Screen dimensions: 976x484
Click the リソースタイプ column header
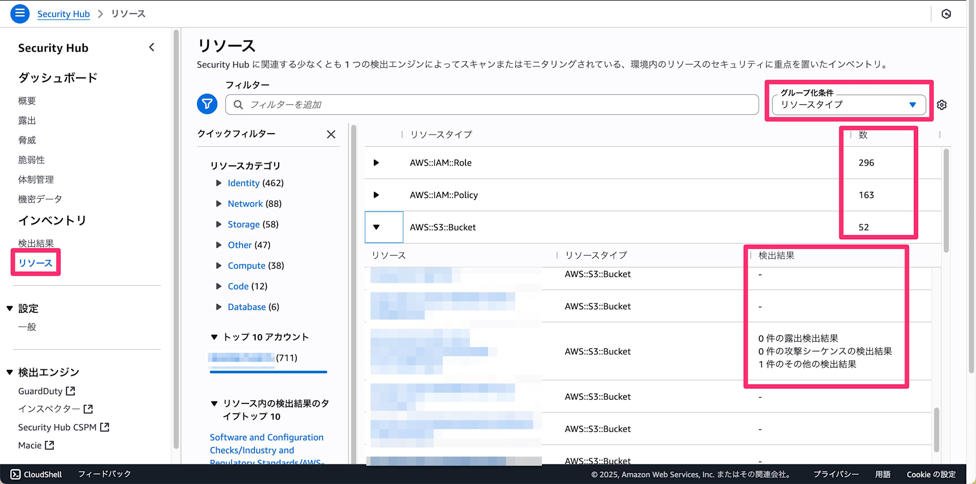tap(441, 134)
